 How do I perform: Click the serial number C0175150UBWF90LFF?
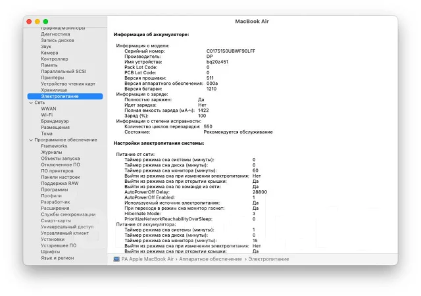[x=231, y=51]
